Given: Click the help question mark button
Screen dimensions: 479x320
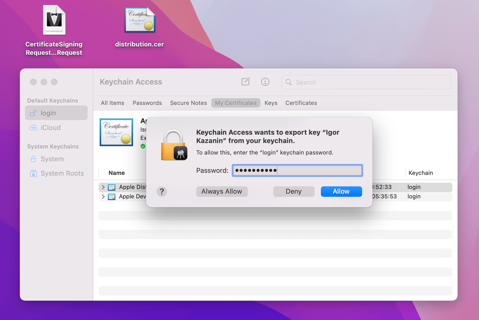Looking at the screenshot, I should (x=162, y=192).
